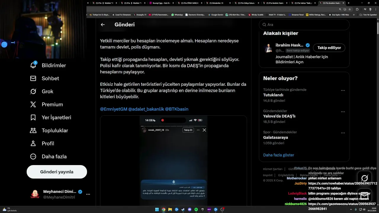
Task: Bookmark this page with star icon
Action: [350, 9]
